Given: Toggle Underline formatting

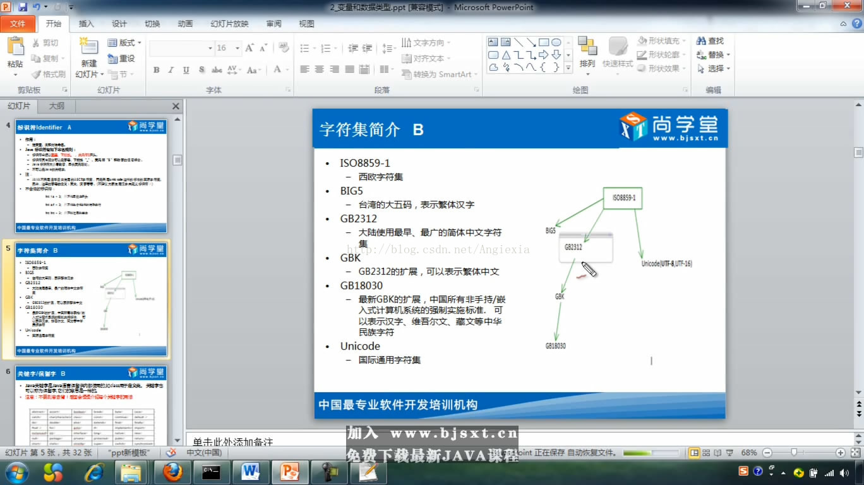Looking at the screenshot, I should tap(186, 69).
